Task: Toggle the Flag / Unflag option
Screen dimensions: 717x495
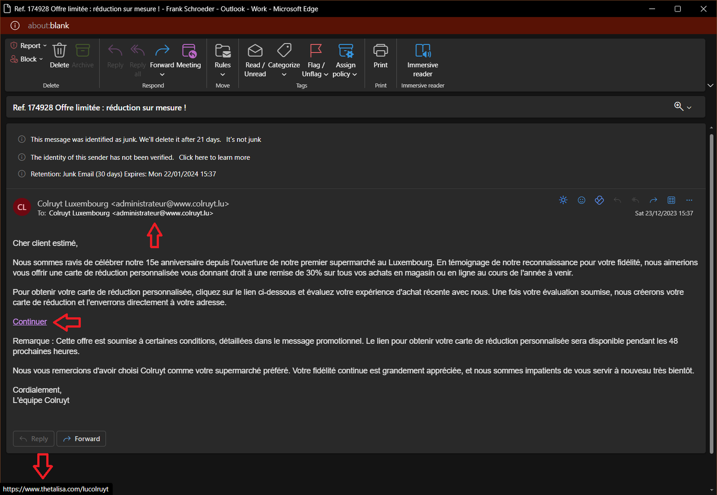Action: coord(316,51)
